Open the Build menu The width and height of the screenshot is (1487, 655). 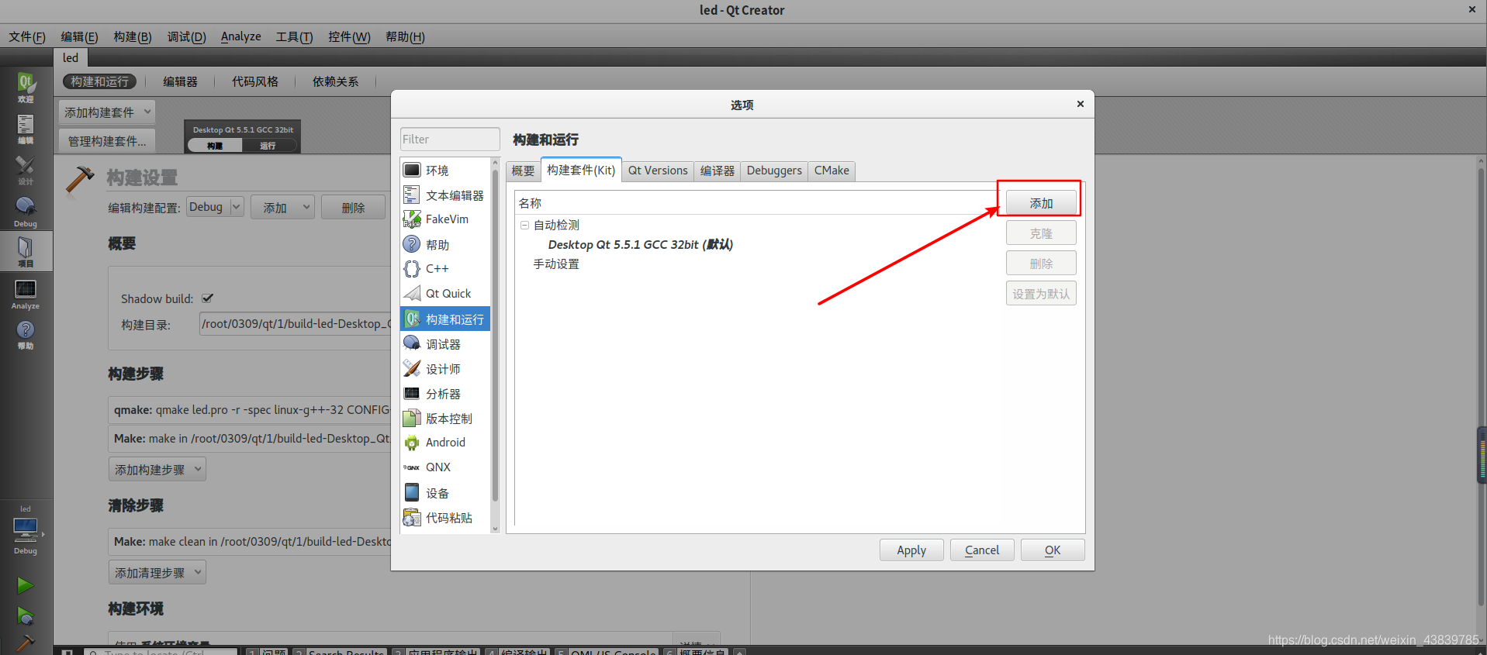pyautogui.click(x=133, y=36)
